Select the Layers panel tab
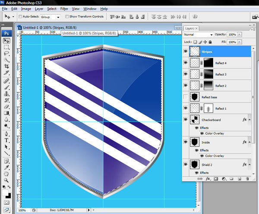 tap(191, 28)
